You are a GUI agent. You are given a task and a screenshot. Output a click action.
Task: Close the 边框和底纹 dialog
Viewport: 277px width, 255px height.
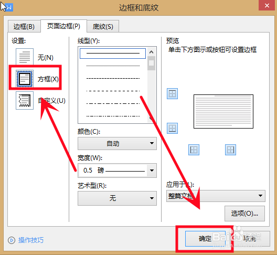click(267, 6)
